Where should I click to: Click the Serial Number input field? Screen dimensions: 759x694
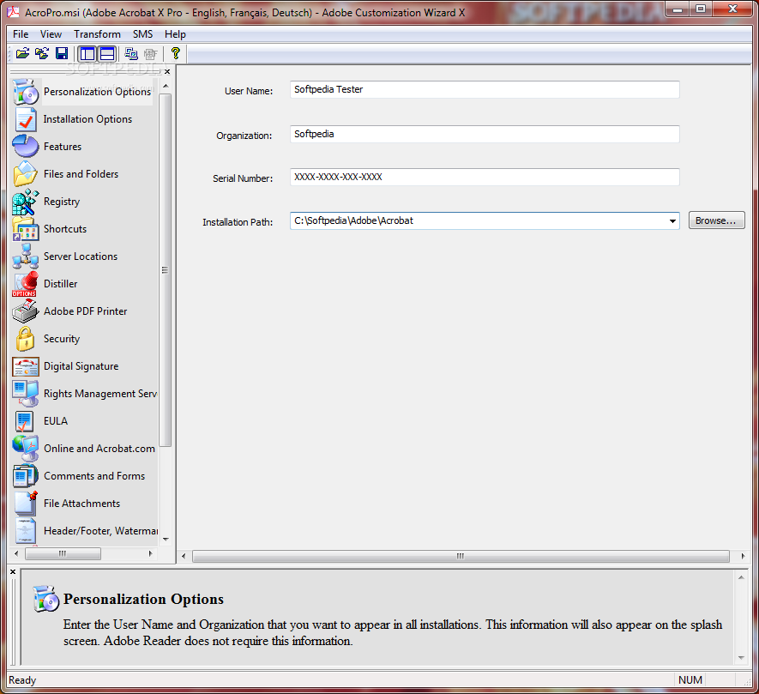[x=485, y=178]
